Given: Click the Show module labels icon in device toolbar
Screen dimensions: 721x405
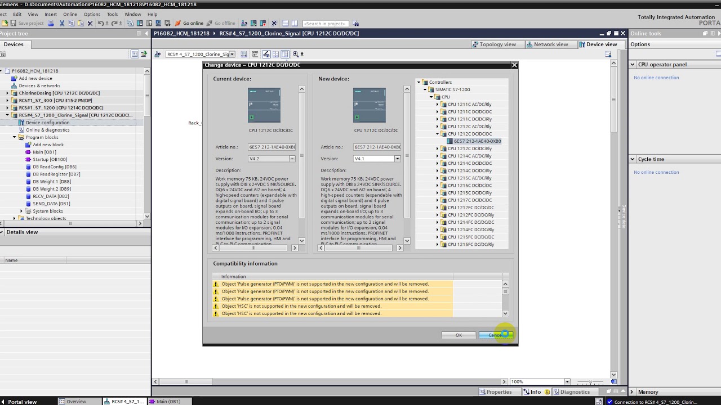Looking at the screenshot, I should pyautogui.click(x=255, y=55).
